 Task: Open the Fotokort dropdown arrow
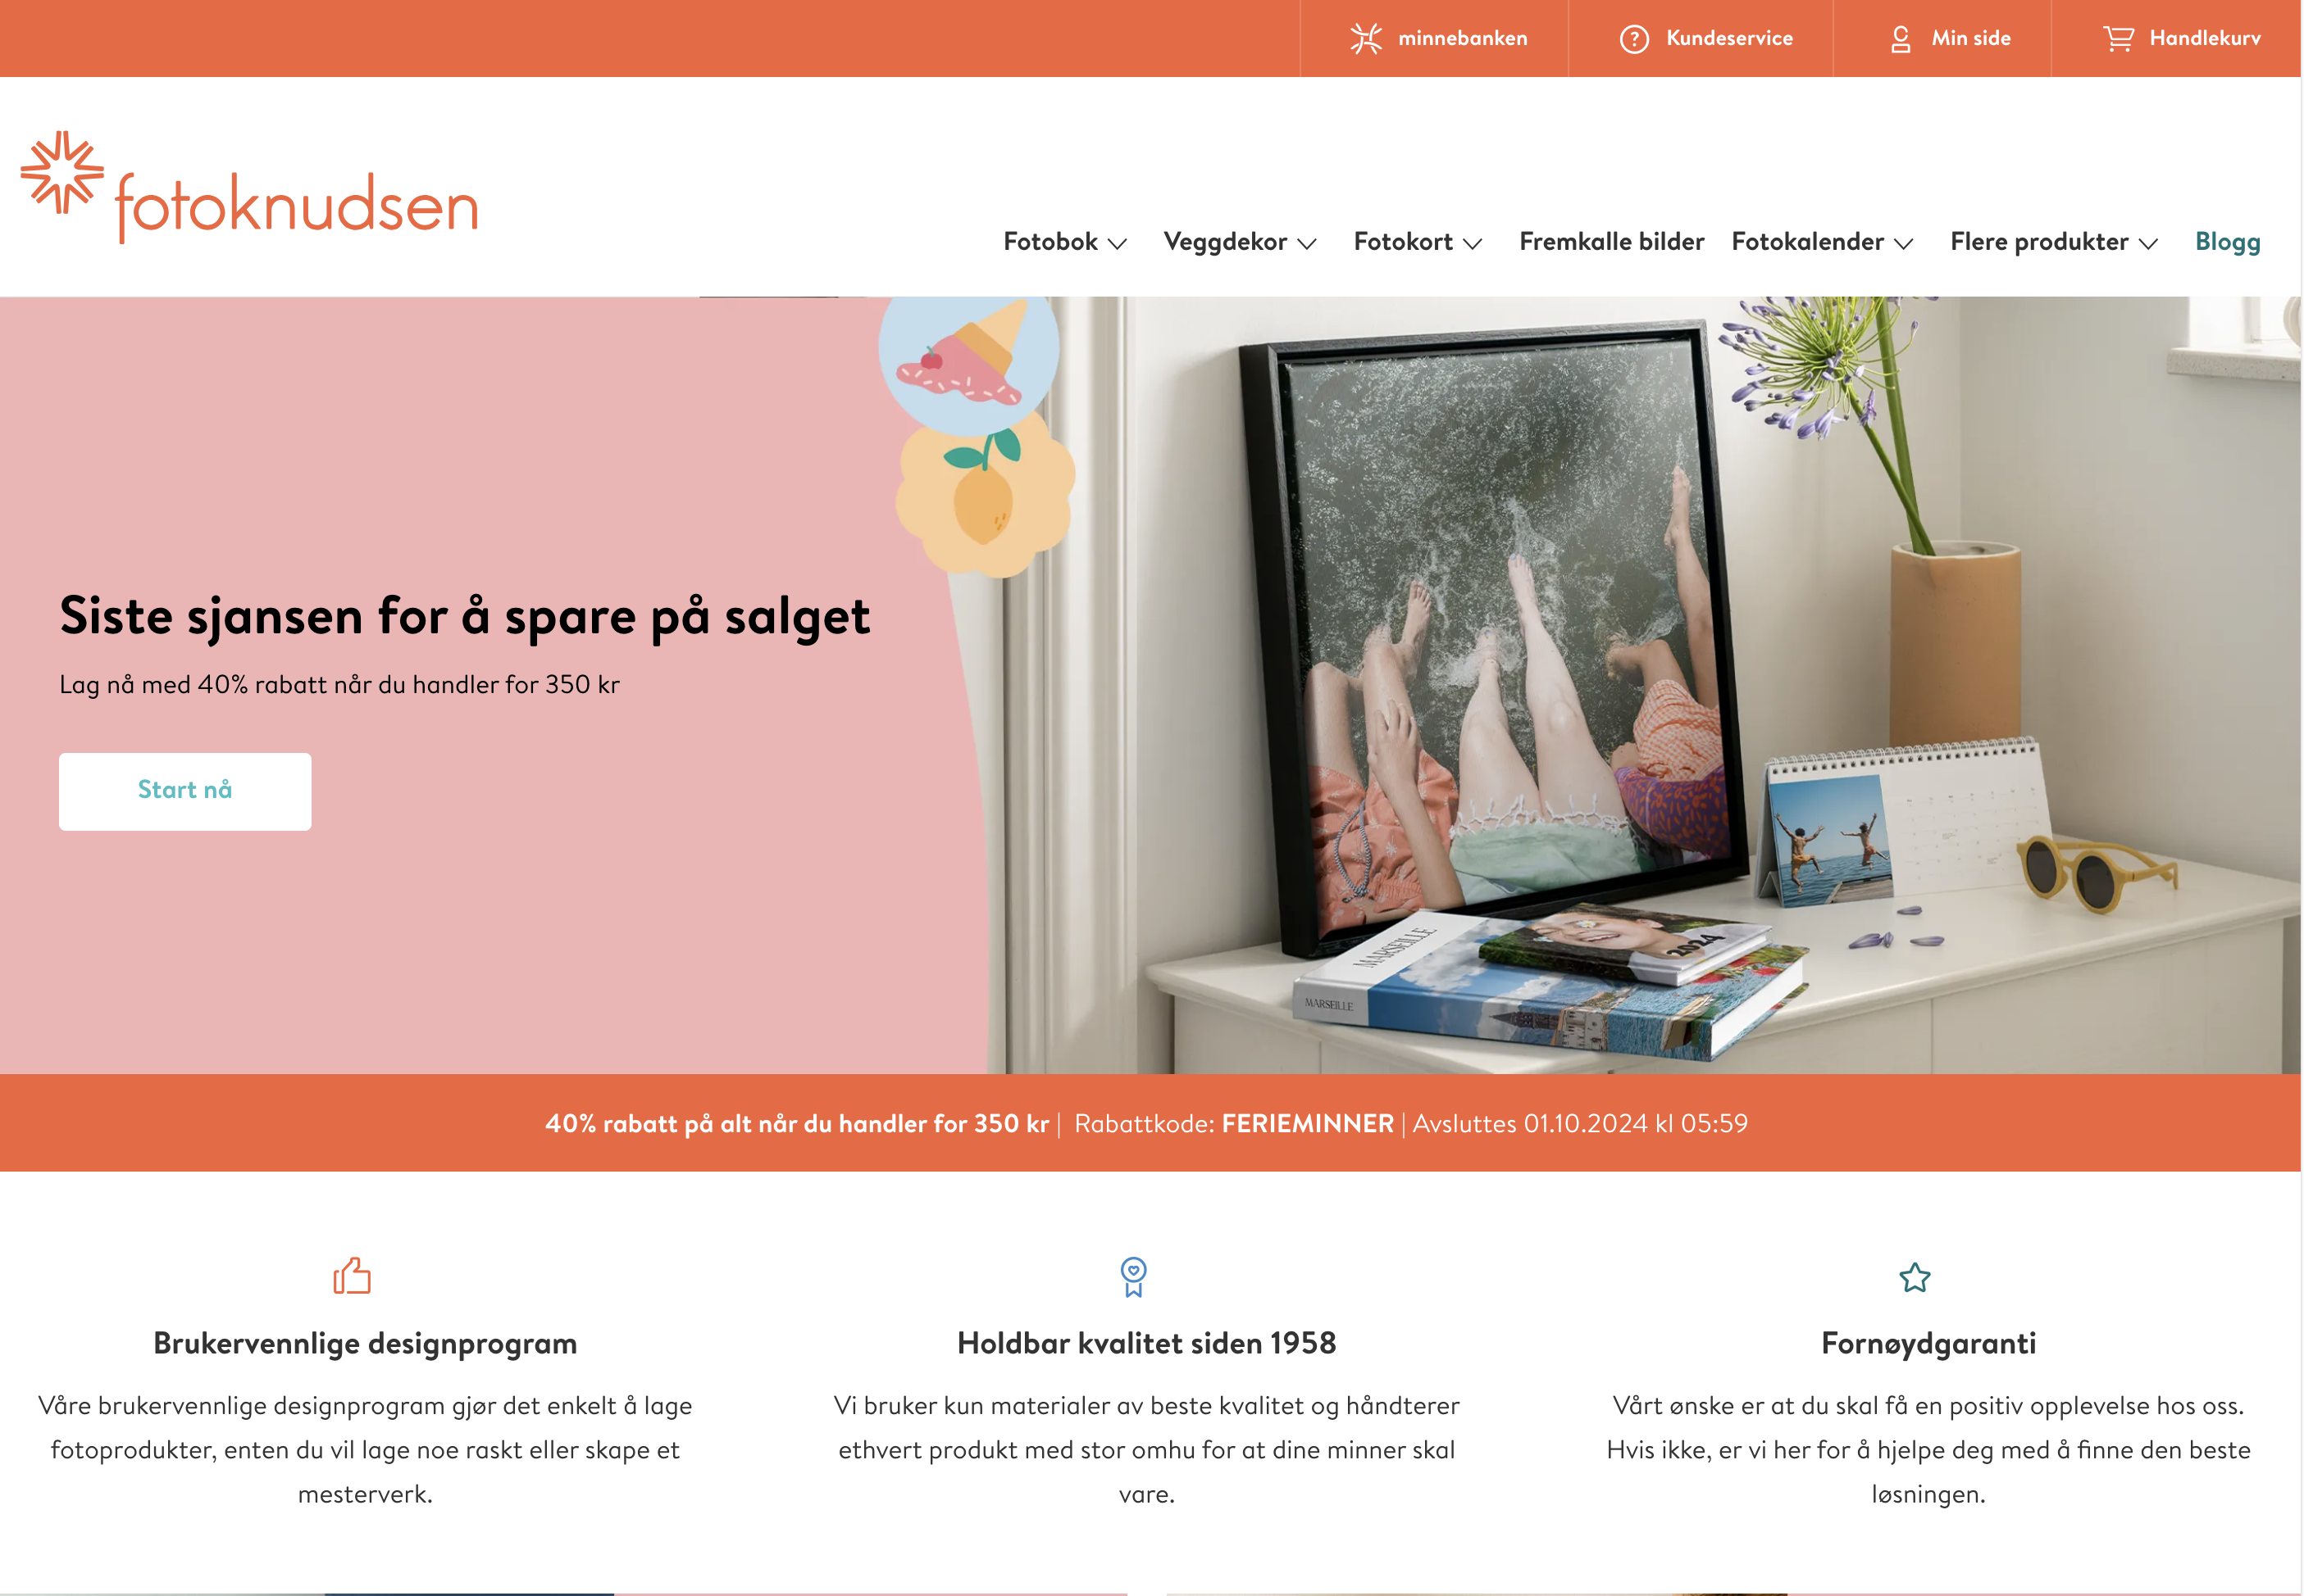(1471, 243)
